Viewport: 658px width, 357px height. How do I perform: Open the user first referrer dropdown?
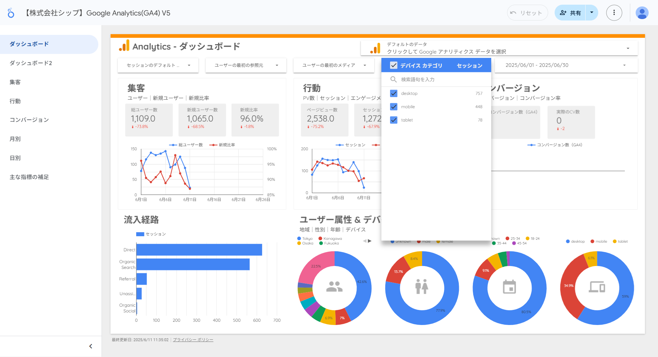[x=246, y=65]
